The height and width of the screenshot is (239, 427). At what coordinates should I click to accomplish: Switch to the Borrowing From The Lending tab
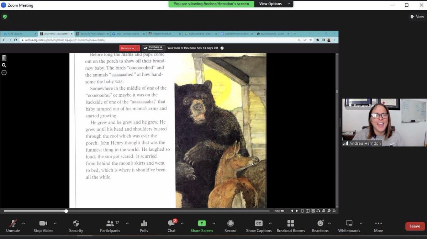92,34
